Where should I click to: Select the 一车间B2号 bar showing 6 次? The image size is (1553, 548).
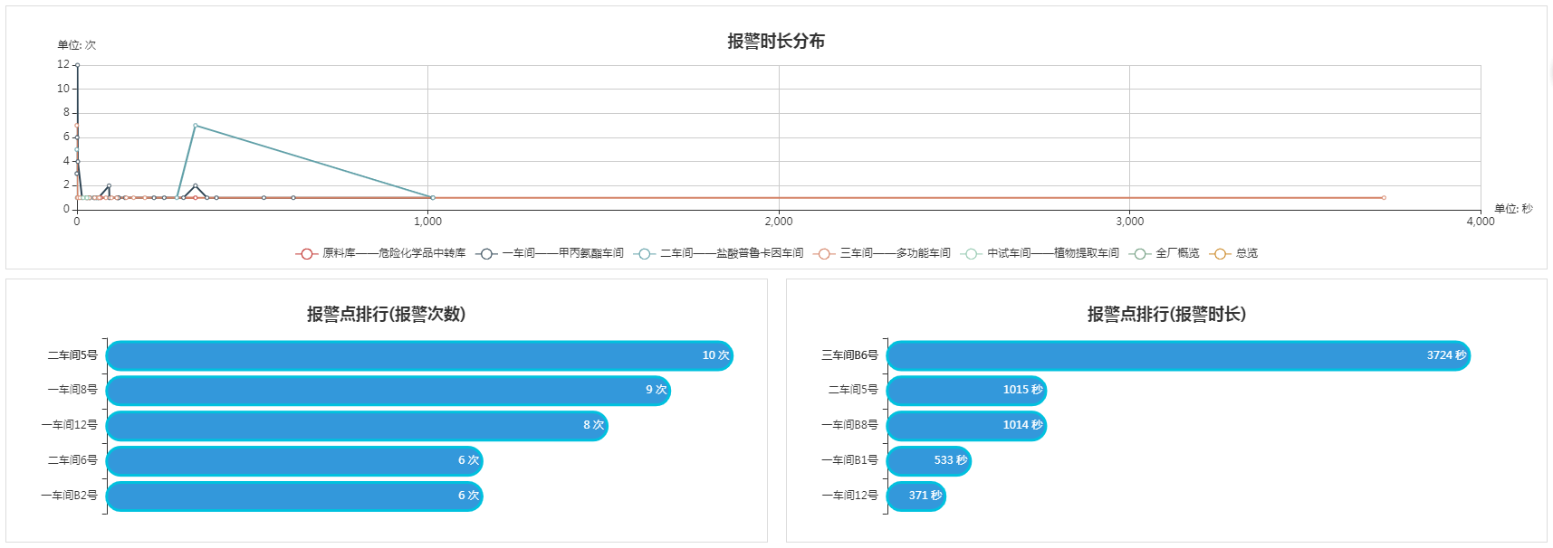point(293,496)
